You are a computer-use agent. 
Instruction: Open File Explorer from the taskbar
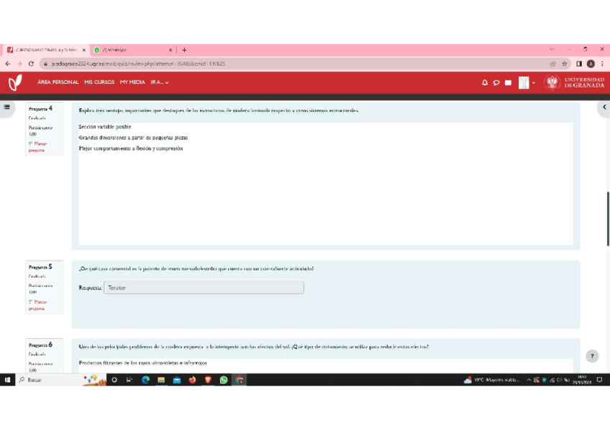coord(161,380)
